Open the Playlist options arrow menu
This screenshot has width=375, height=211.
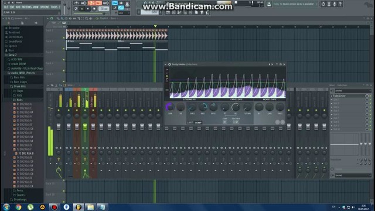point(47,18)
